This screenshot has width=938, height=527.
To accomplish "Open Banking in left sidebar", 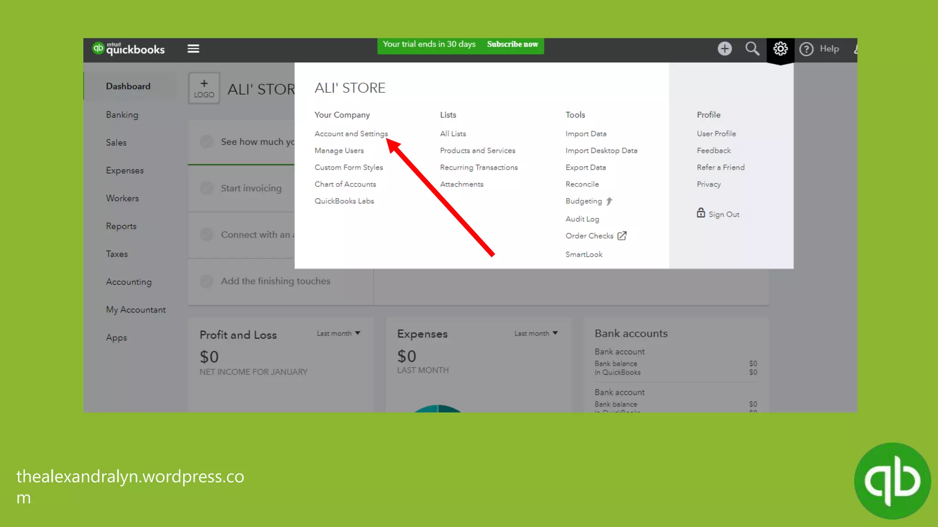I will [x=122, y=114].
